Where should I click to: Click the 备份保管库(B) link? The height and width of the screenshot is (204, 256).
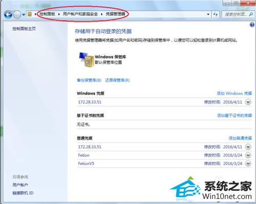point(89,80)
